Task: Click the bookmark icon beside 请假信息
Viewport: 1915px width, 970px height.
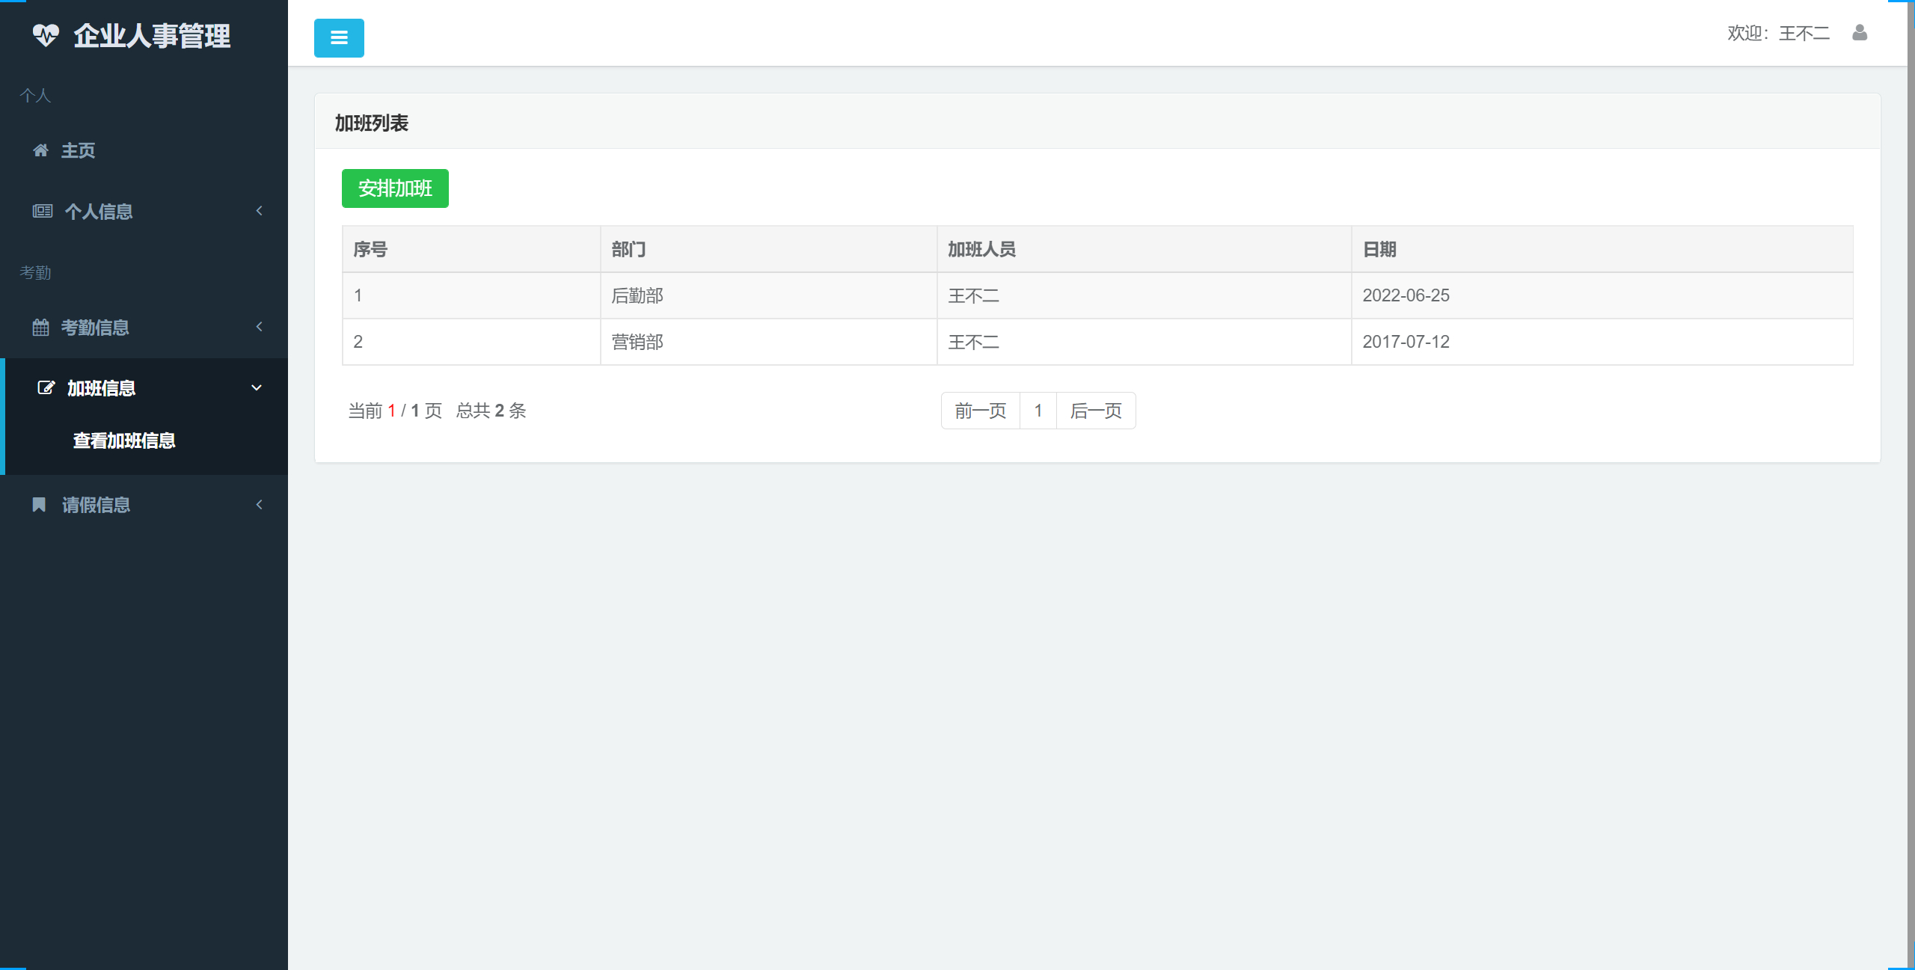Action: click(40, 504)
